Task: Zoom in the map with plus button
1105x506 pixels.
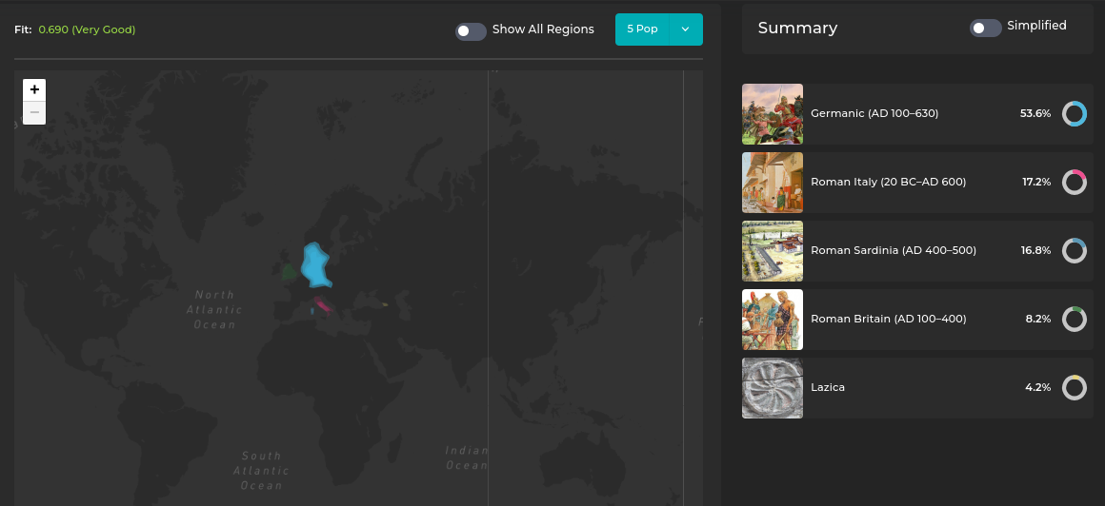Action: coord(34,90)
